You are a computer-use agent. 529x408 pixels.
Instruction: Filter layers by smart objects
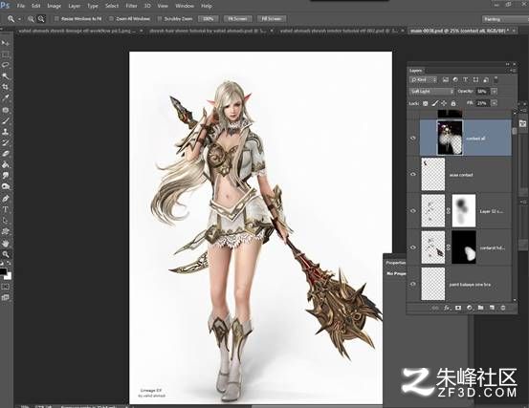point(486,80)
